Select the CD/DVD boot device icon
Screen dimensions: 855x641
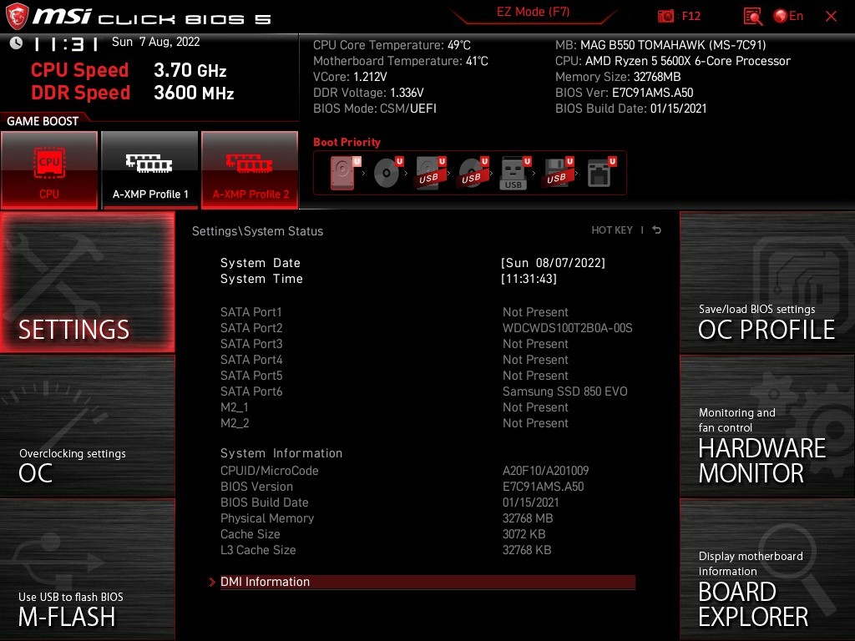(387, 173)
